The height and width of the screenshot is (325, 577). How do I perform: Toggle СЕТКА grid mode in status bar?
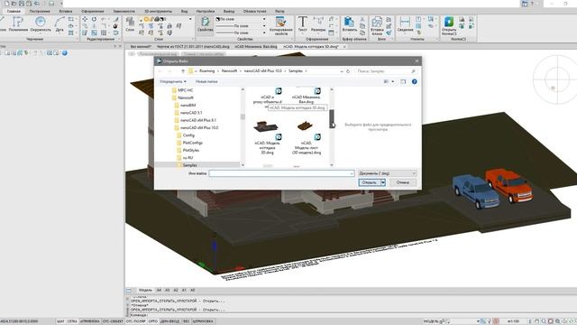[72, 321]
